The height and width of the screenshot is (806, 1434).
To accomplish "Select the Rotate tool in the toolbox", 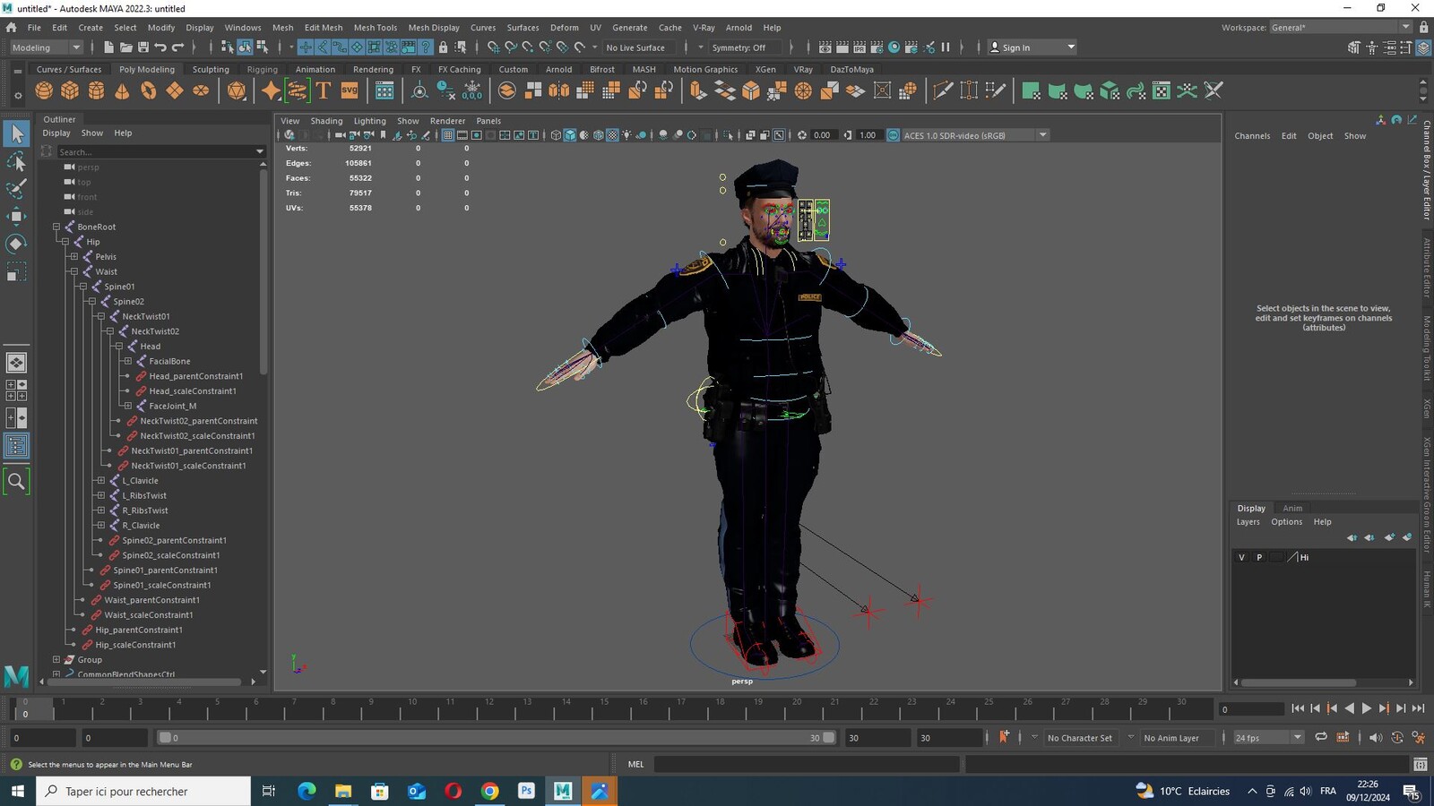I will click(16, 244).
